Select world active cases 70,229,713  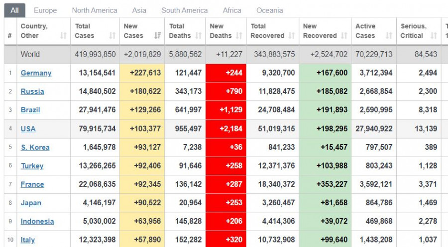point(374,54)
